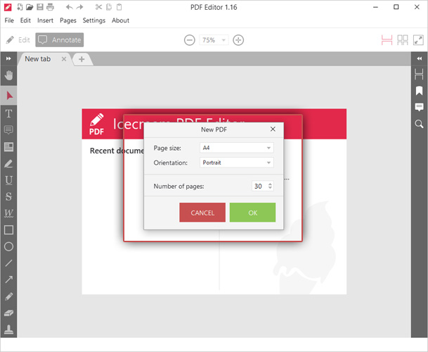This screenshot has height=352, width=428.
Task: Click the New document icon in title toolbar
Action: (20, 7)
